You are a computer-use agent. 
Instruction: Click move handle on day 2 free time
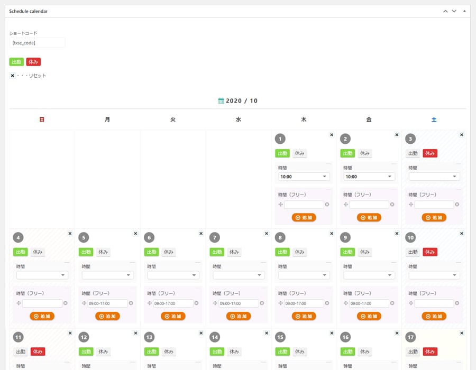click(345, 205)
